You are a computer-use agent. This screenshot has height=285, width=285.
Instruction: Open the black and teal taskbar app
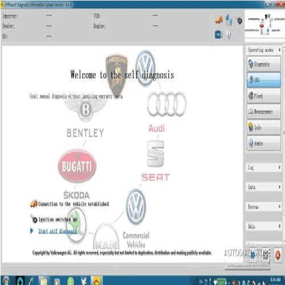pyautogui.click(x=20, y=280)
